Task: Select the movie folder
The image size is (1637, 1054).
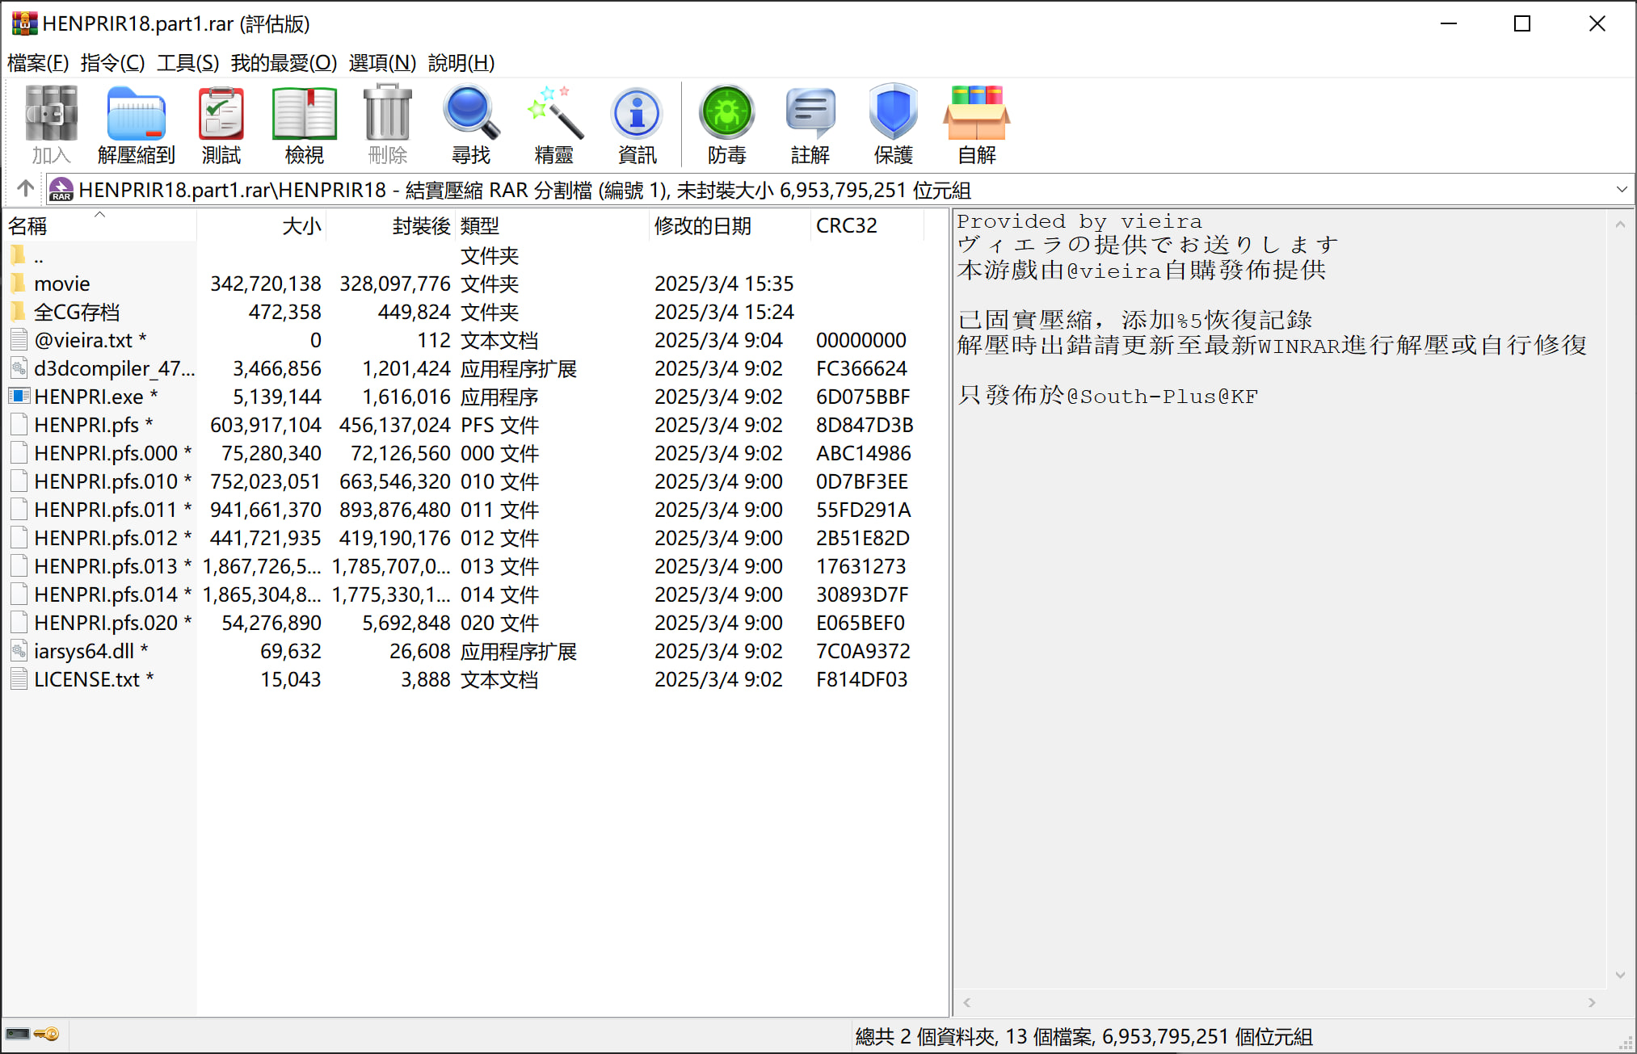Action: [61, 284]
